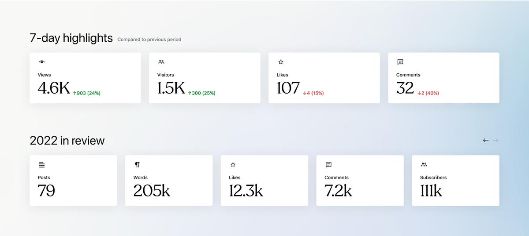Click the paragraph icon in Words card
This screenshot has width=529, height=236.
pos(137,165)
